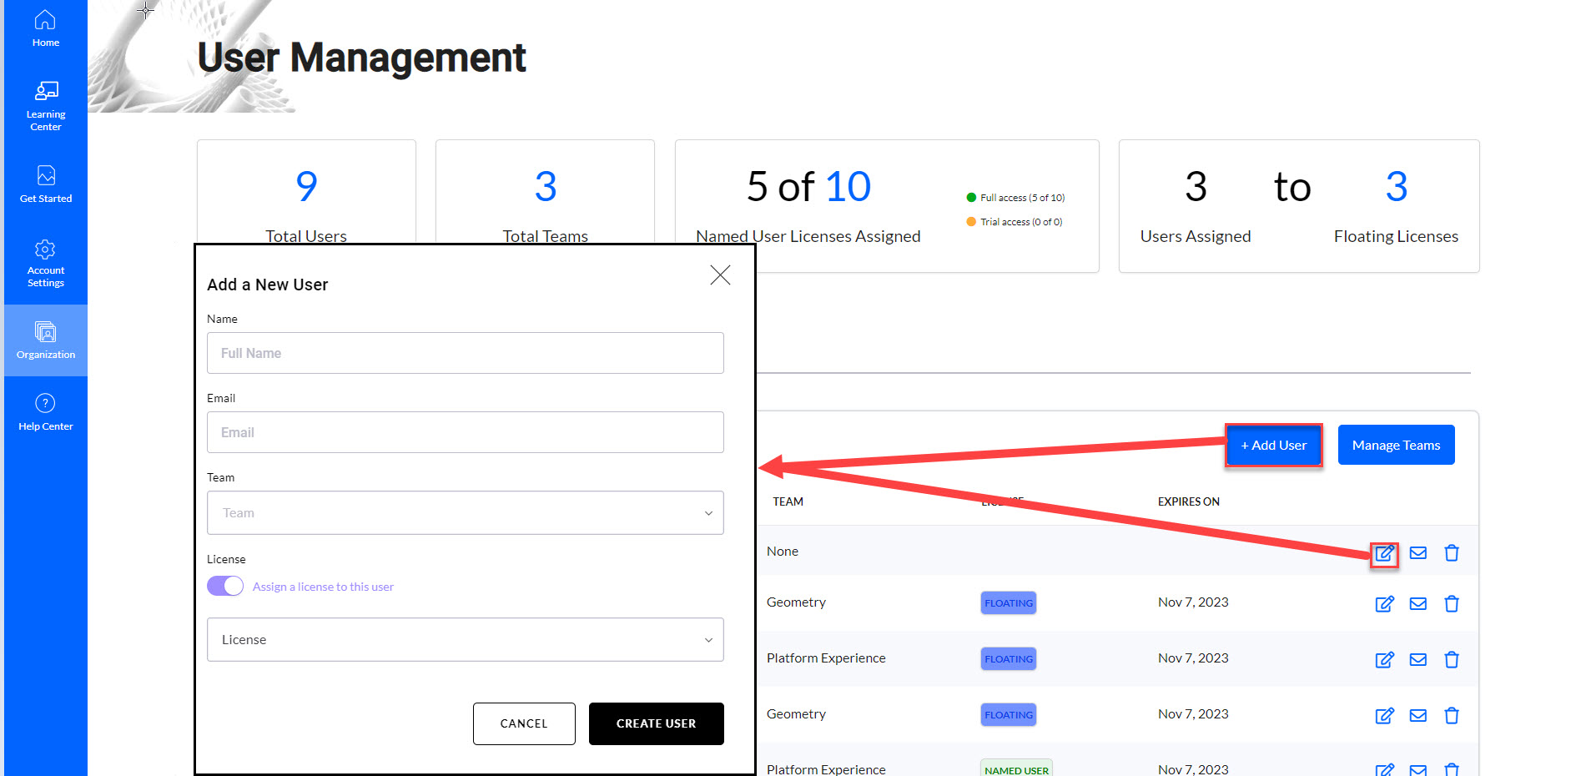The height and width of the screenshot is (776, 1581).
Task: Click the User Management heading
Action: [361, 58]
